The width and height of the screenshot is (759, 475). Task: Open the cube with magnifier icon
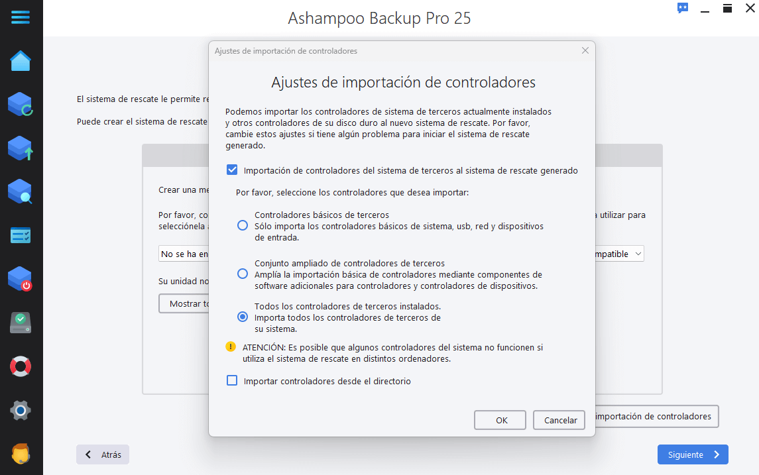tap(21, 192)
